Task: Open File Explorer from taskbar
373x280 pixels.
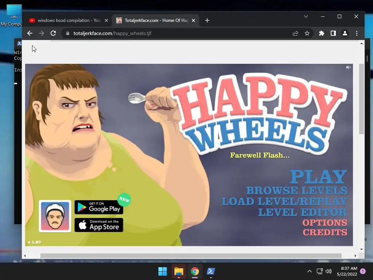Action: click(178, 271)
